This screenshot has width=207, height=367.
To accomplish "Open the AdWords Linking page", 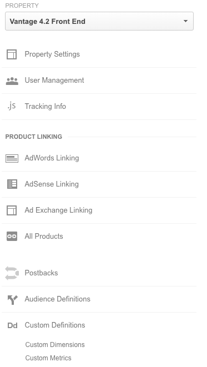I will click(x=52, y=158).
